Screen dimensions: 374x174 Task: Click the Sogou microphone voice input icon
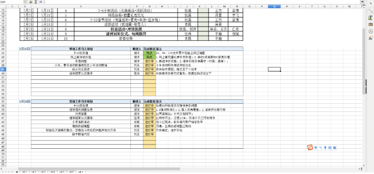click(325, 148)
